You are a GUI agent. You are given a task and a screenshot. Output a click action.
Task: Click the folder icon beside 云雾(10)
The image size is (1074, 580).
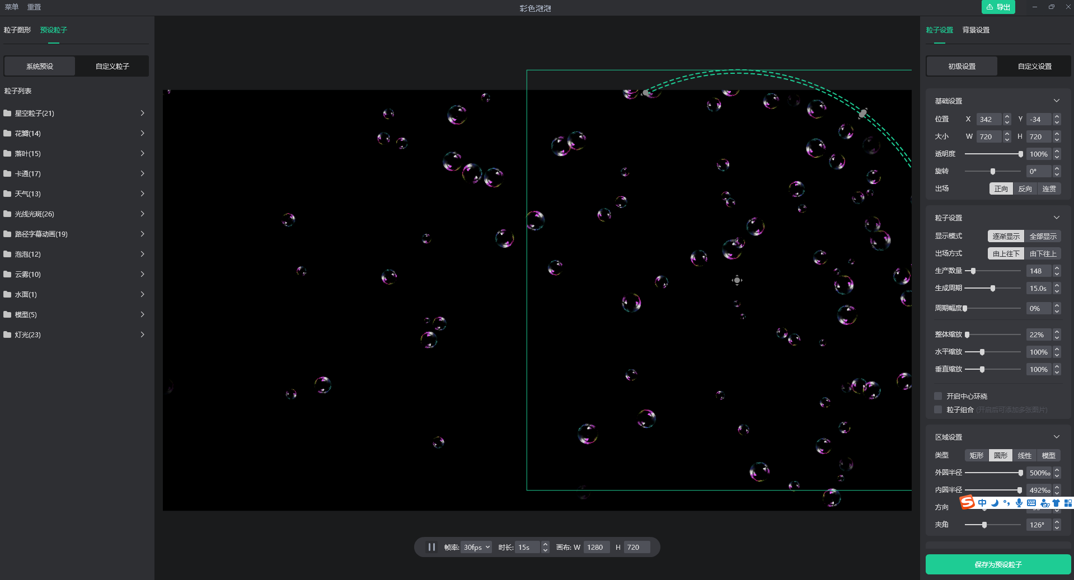[7, 274]
